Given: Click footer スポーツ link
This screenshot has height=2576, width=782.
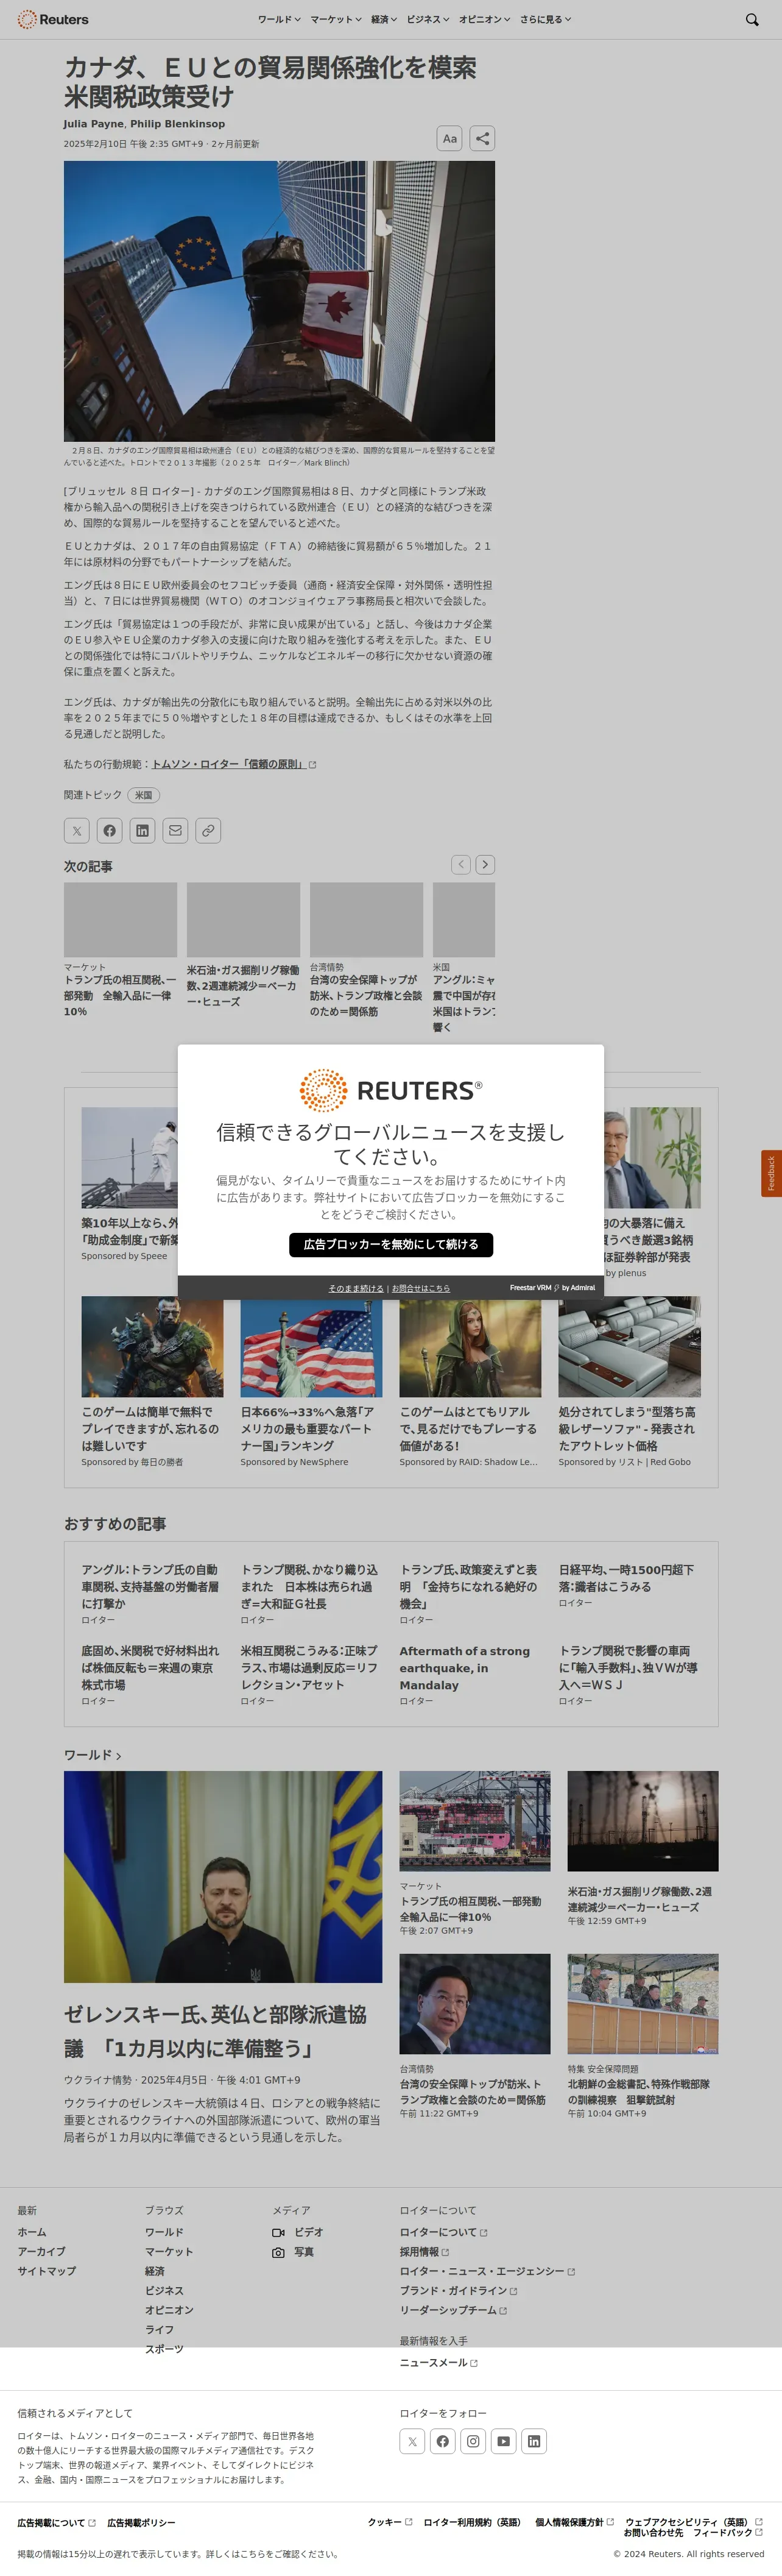Looking at the screenshot, I should coord(164,2349).
